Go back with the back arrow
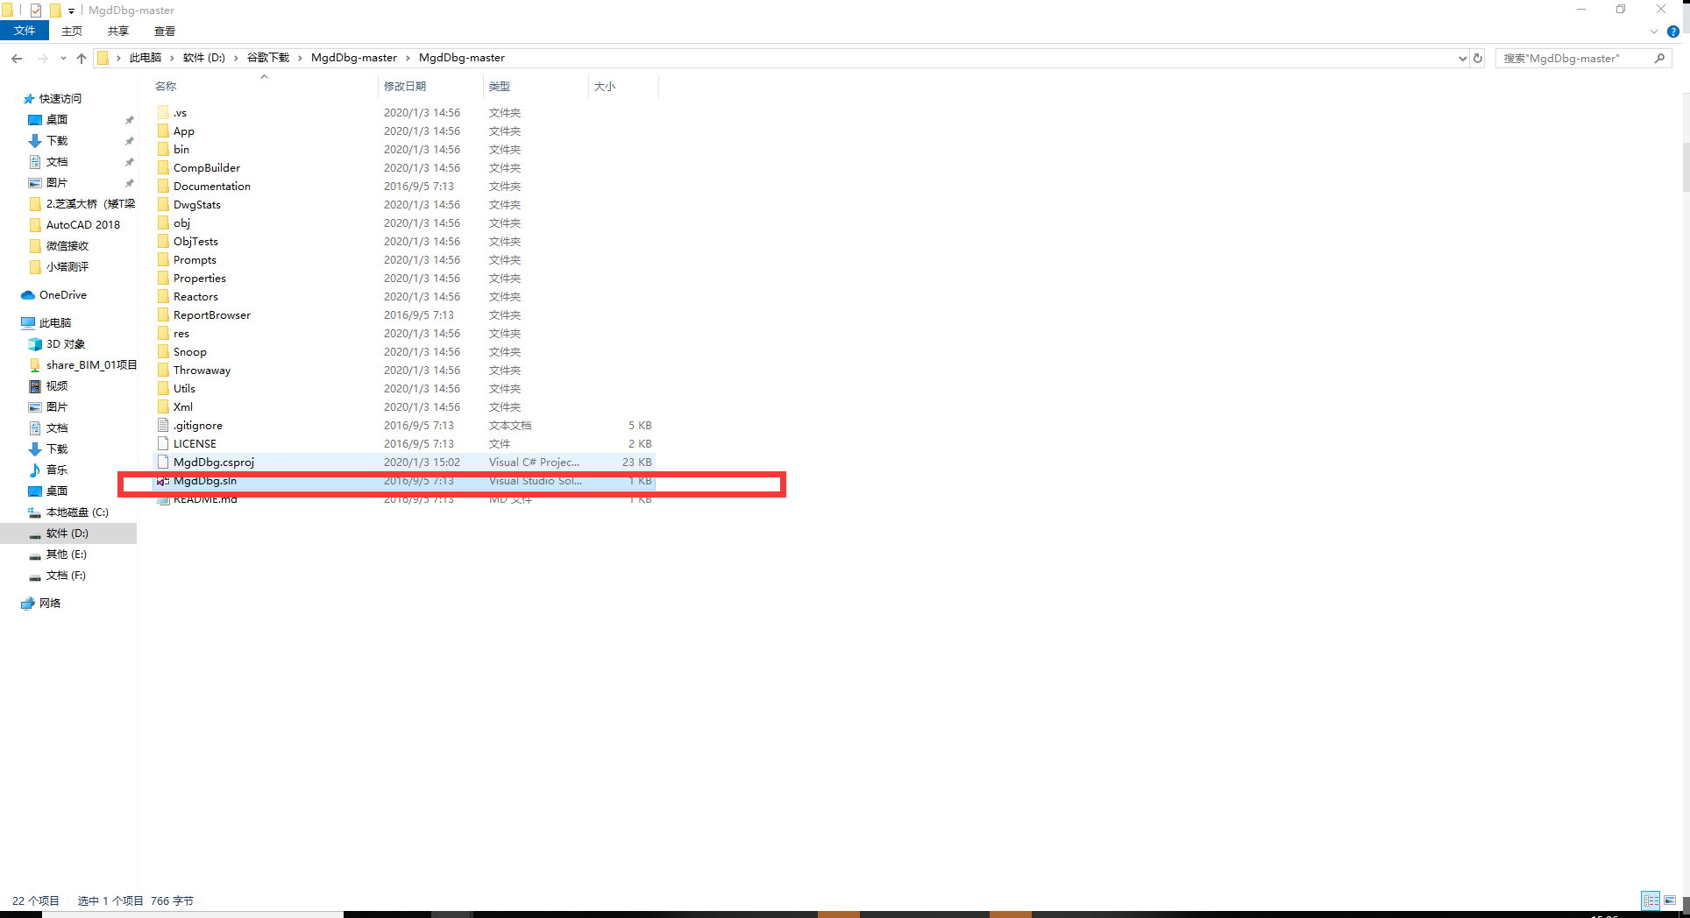1690x918 pixels. pos(17,58)
